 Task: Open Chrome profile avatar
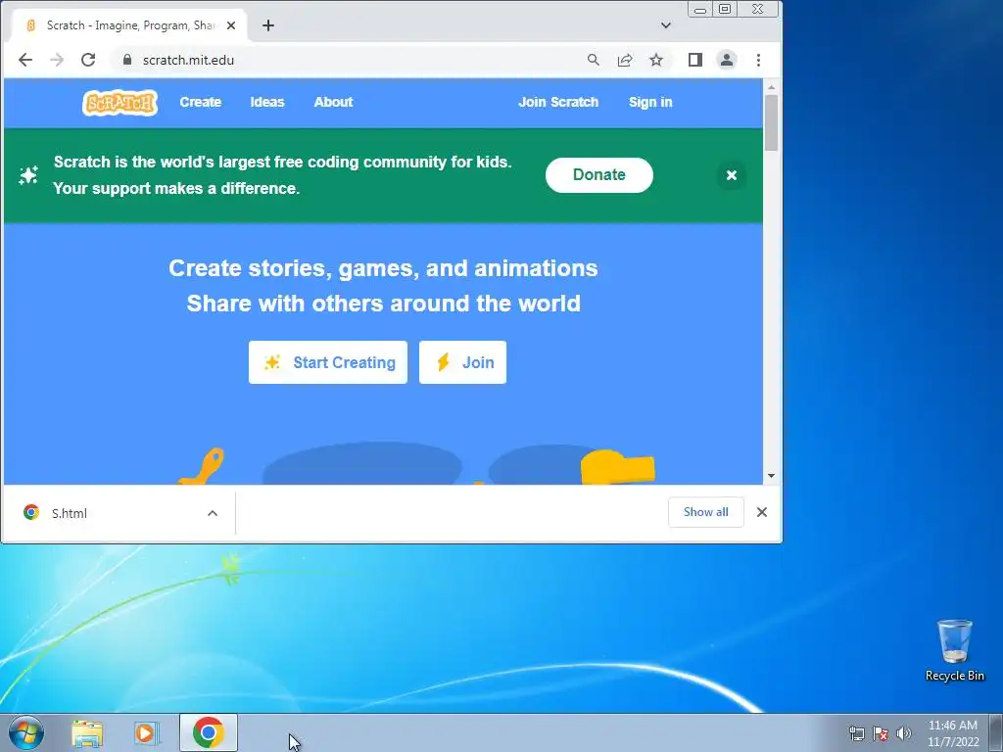click(727, 60)
